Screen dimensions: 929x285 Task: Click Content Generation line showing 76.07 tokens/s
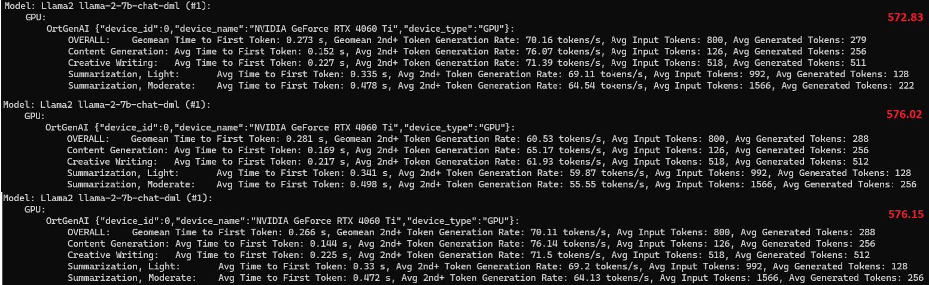[x=467, y=51]
